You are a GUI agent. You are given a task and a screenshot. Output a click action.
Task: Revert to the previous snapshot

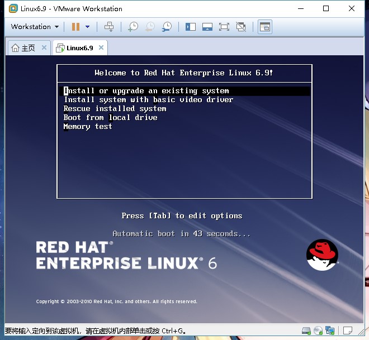point(150,27)
